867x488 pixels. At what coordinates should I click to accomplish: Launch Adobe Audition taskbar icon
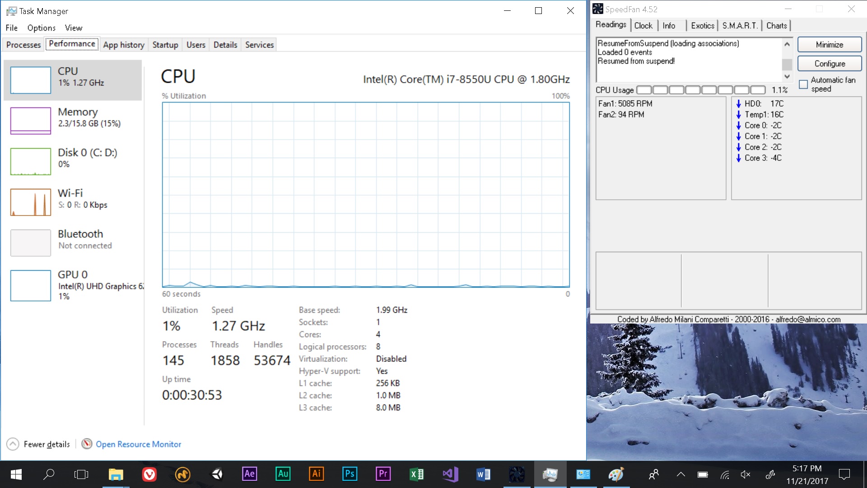click(283, 474)
